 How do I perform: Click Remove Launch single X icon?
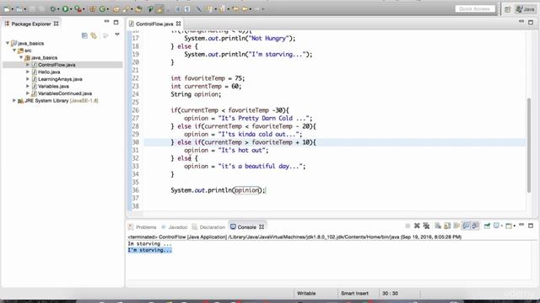pos(417,226)
